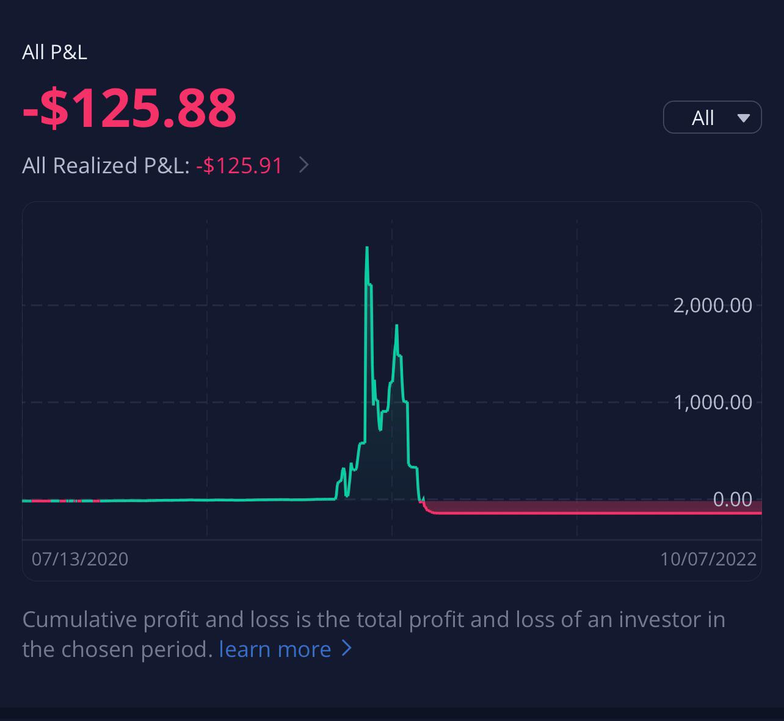Click the arrow after learn more
The image size is (784, 721).
[x=347, y=648]
